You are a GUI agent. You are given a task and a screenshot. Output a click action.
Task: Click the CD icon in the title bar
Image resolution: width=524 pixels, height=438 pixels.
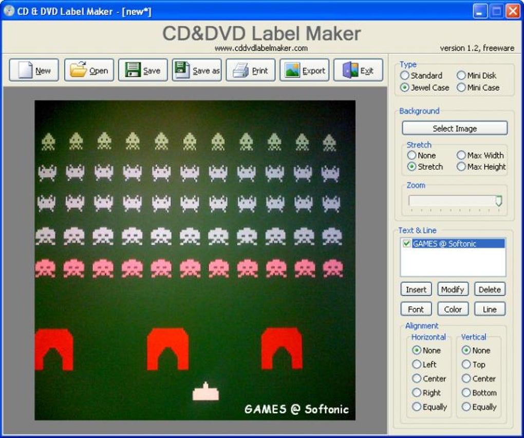click(9, 11)
